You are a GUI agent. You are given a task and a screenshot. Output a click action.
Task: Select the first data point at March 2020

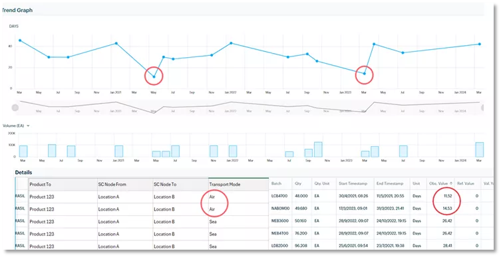20,41
